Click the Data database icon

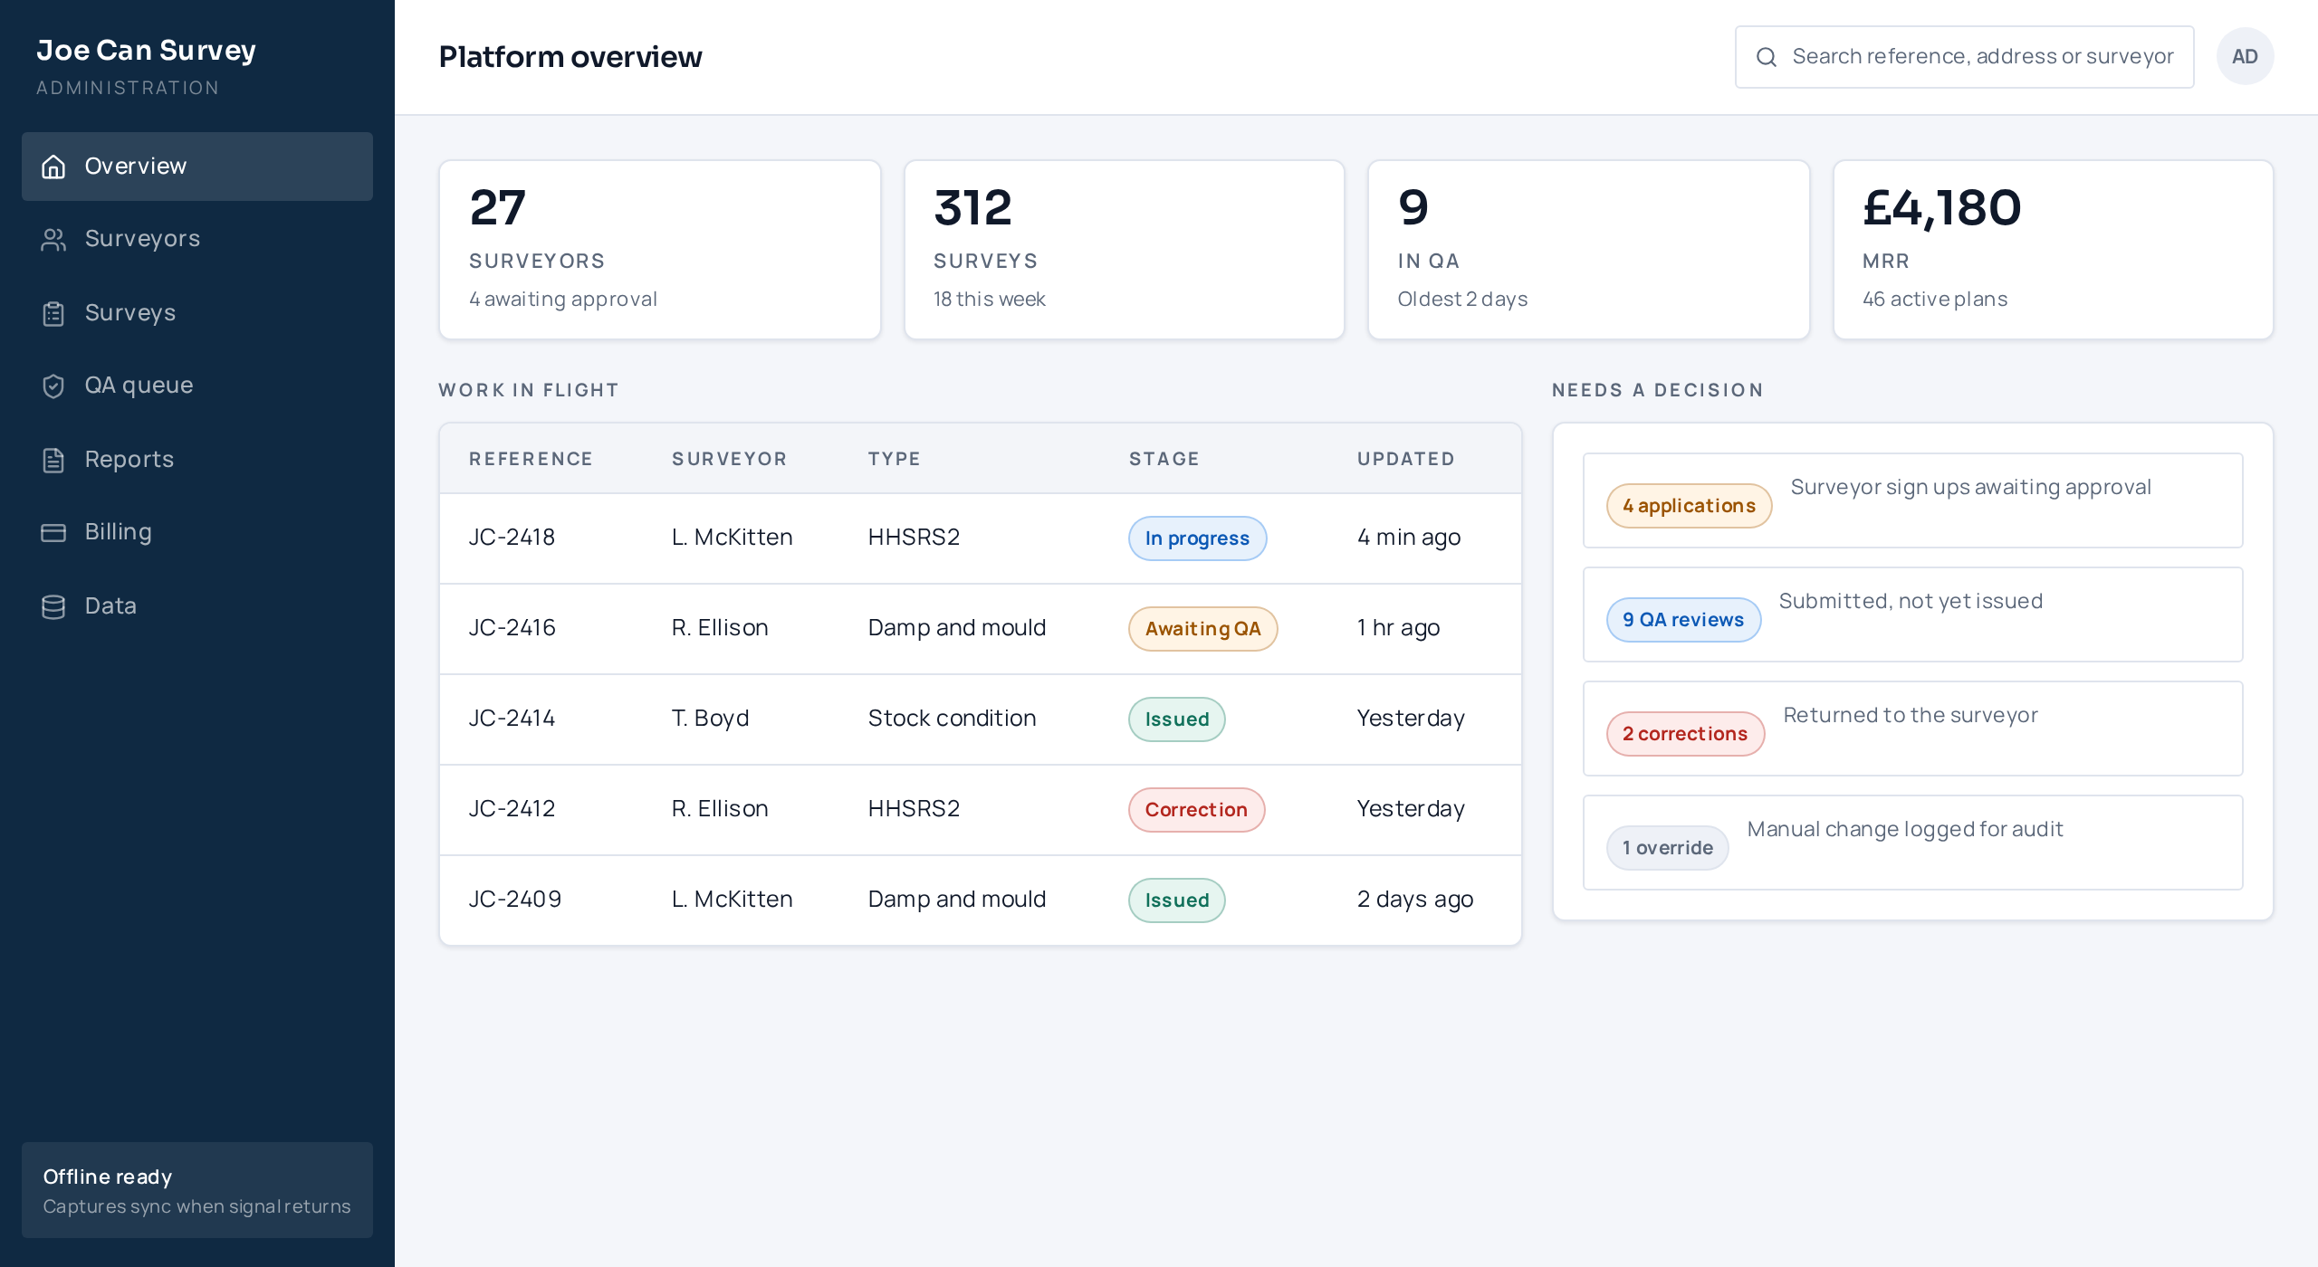point(53,606)
